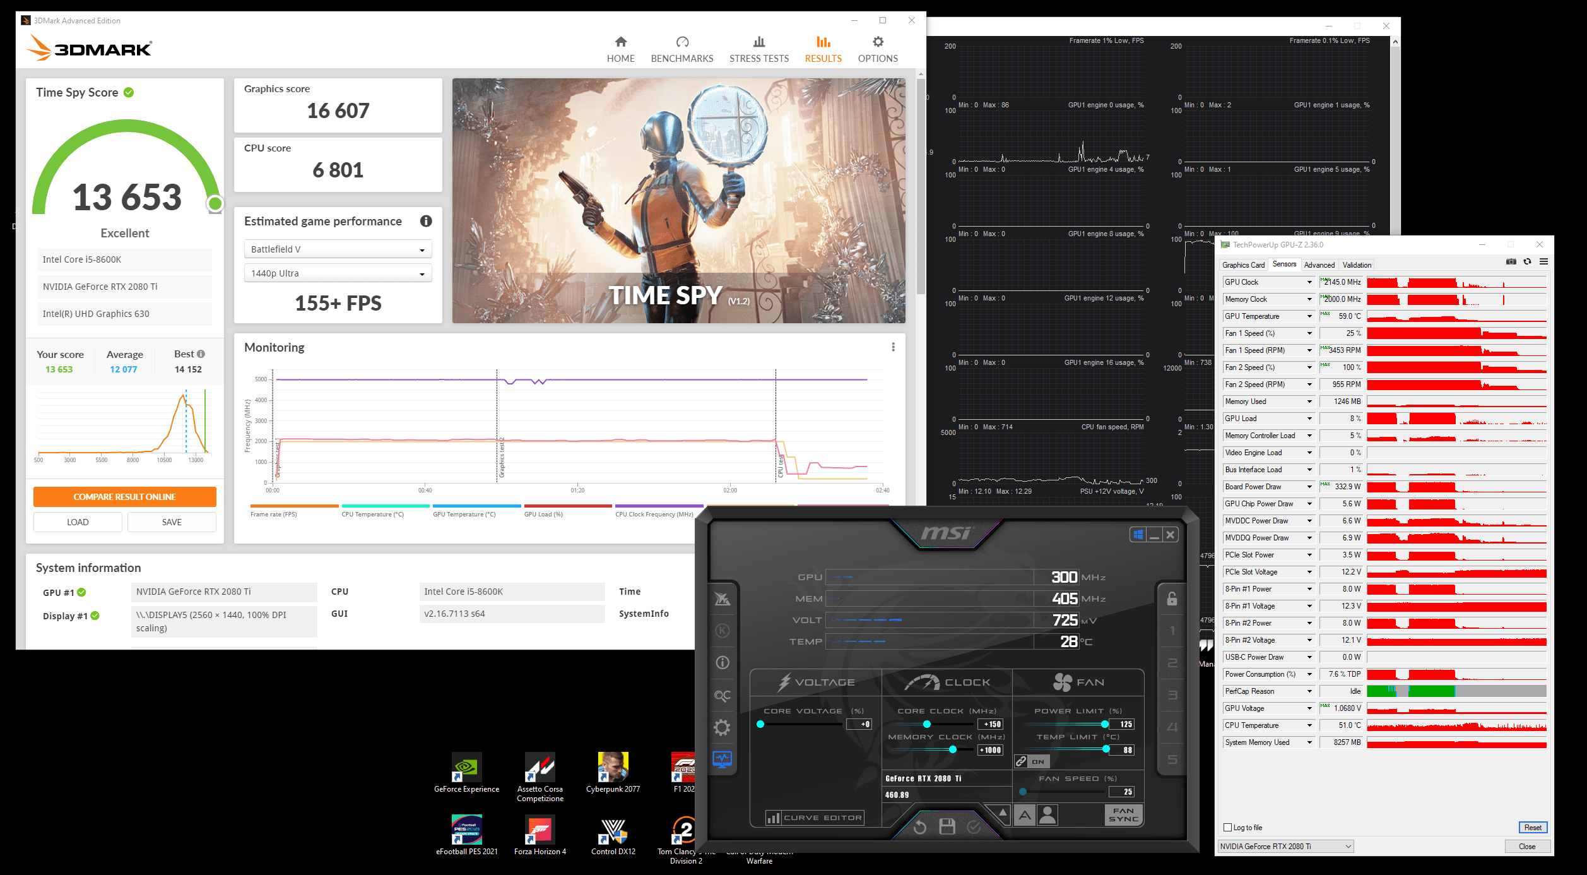Viewport: 1587px width, 875px height.
Task: Open the GPU Temperature sensor dropdown arrow
Action: click(x=1309, y=316)
